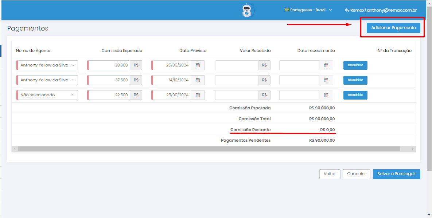
Task: Click the 'Comissão Esperada' column header
Action: (122, 51)
